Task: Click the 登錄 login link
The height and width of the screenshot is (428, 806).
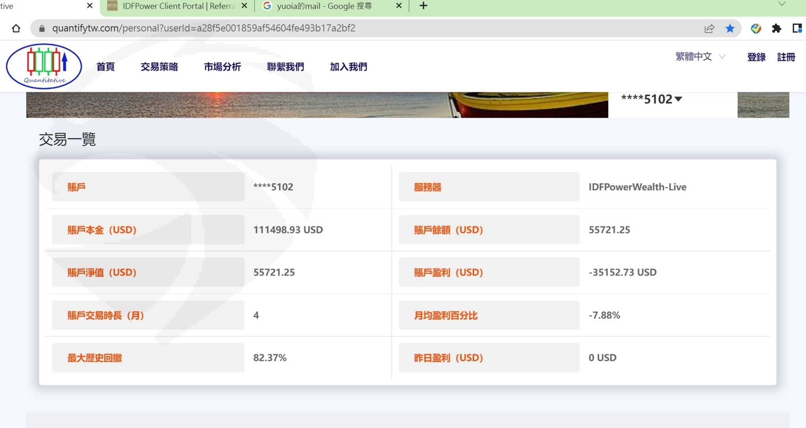Action: pyautogui.click(x=756, y=57)
